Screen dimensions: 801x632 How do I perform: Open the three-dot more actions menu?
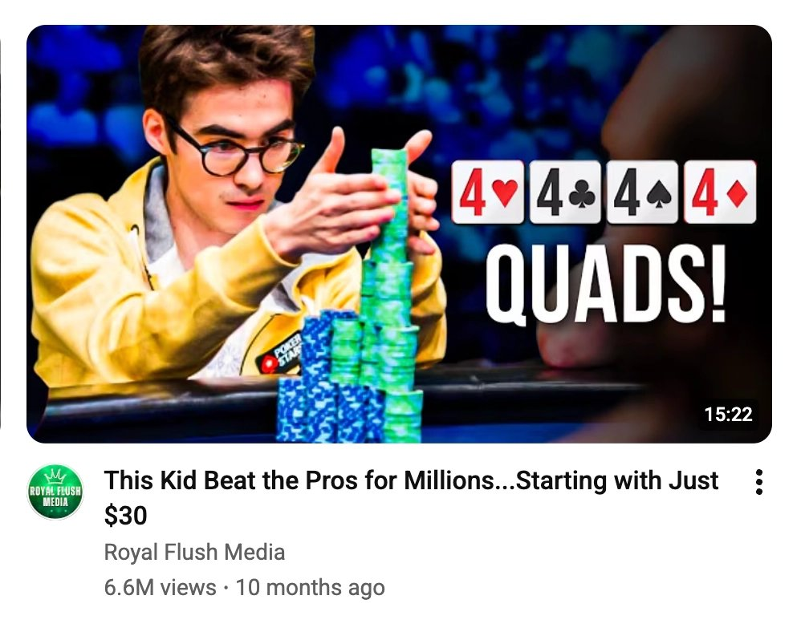coord(758,482)
